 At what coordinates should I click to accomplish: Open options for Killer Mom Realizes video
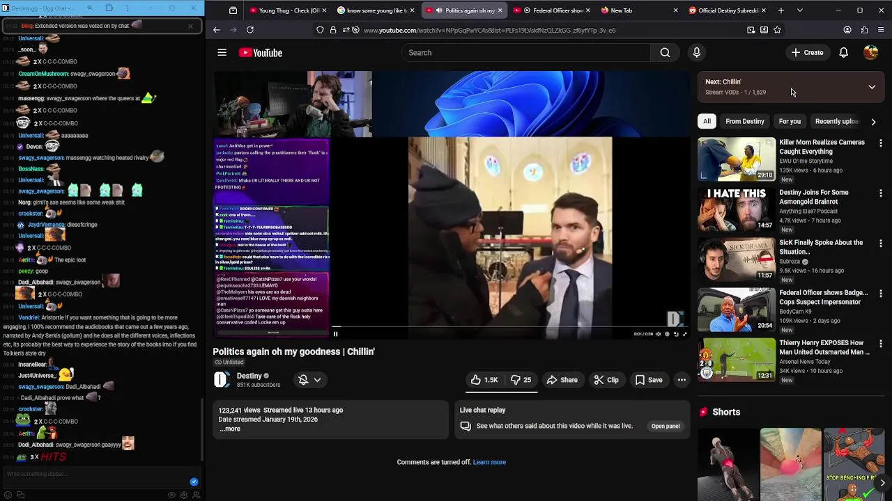coord(881,143)
